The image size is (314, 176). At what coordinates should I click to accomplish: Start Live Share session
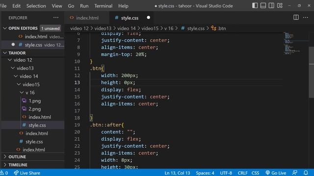(27, 173)
